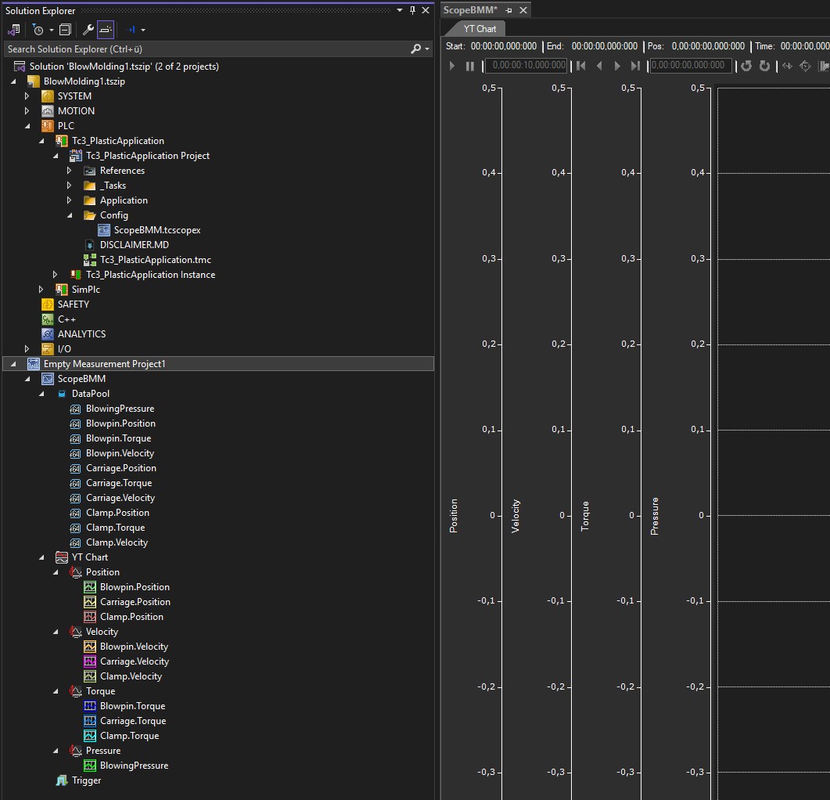Select ScopeBMM.tcscopex file

[x=157, y=230]
